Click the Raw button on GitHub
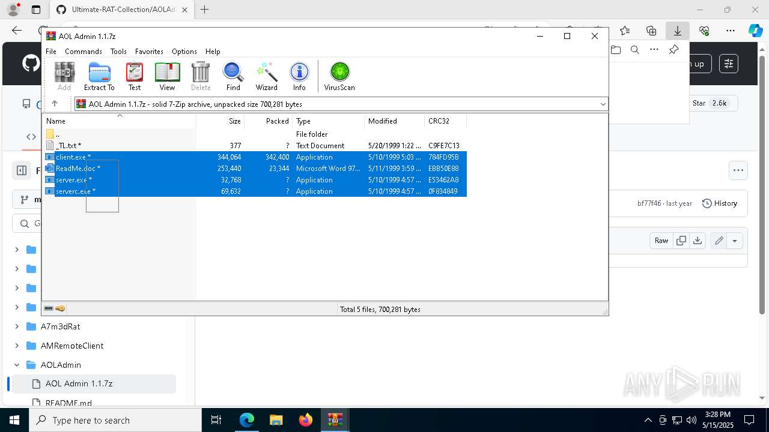 (x=661, y=241)
